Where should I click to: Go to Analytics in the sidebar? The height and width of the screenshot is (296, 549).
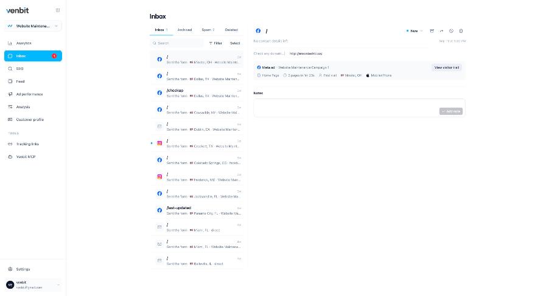[x=33, y=43]
